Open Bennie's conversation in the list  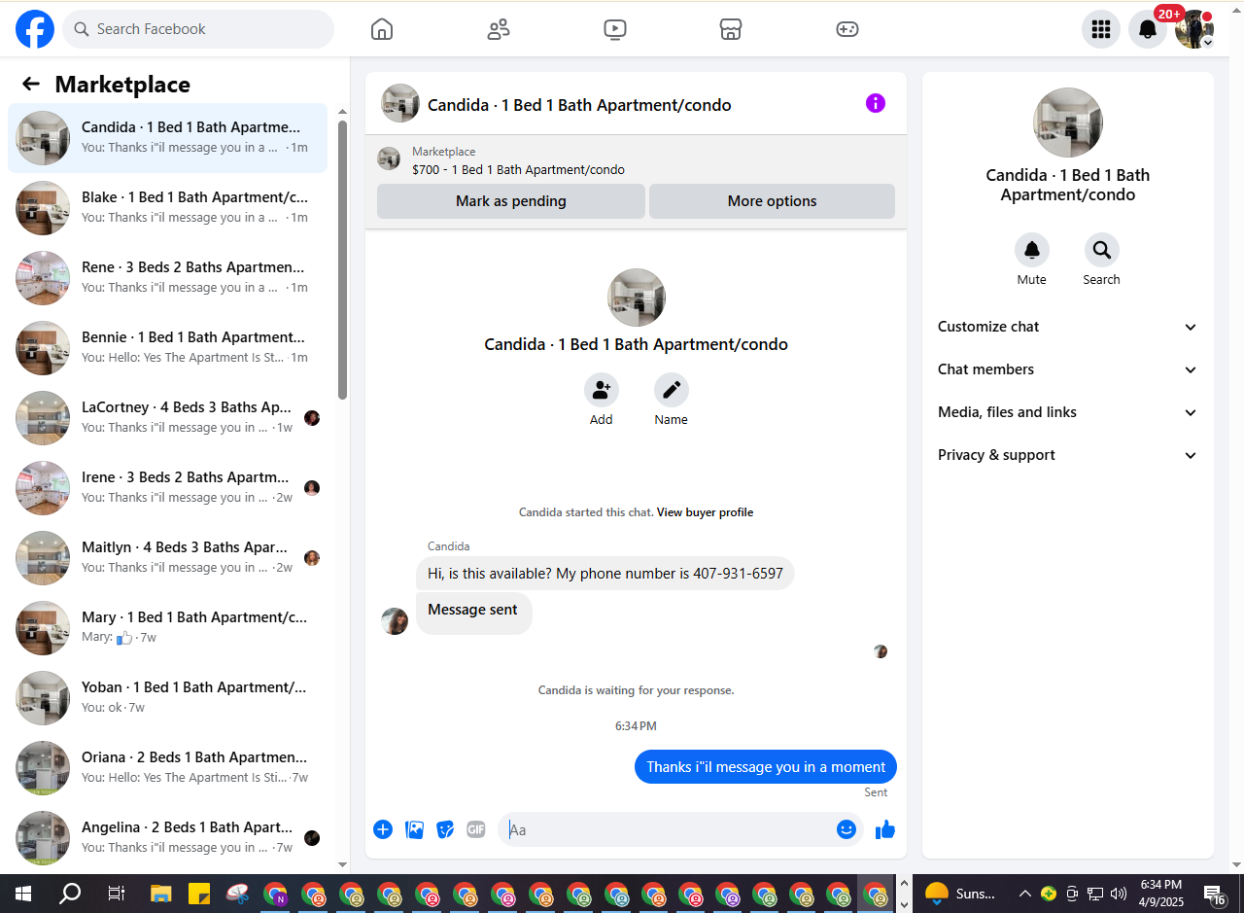point(168,348)
